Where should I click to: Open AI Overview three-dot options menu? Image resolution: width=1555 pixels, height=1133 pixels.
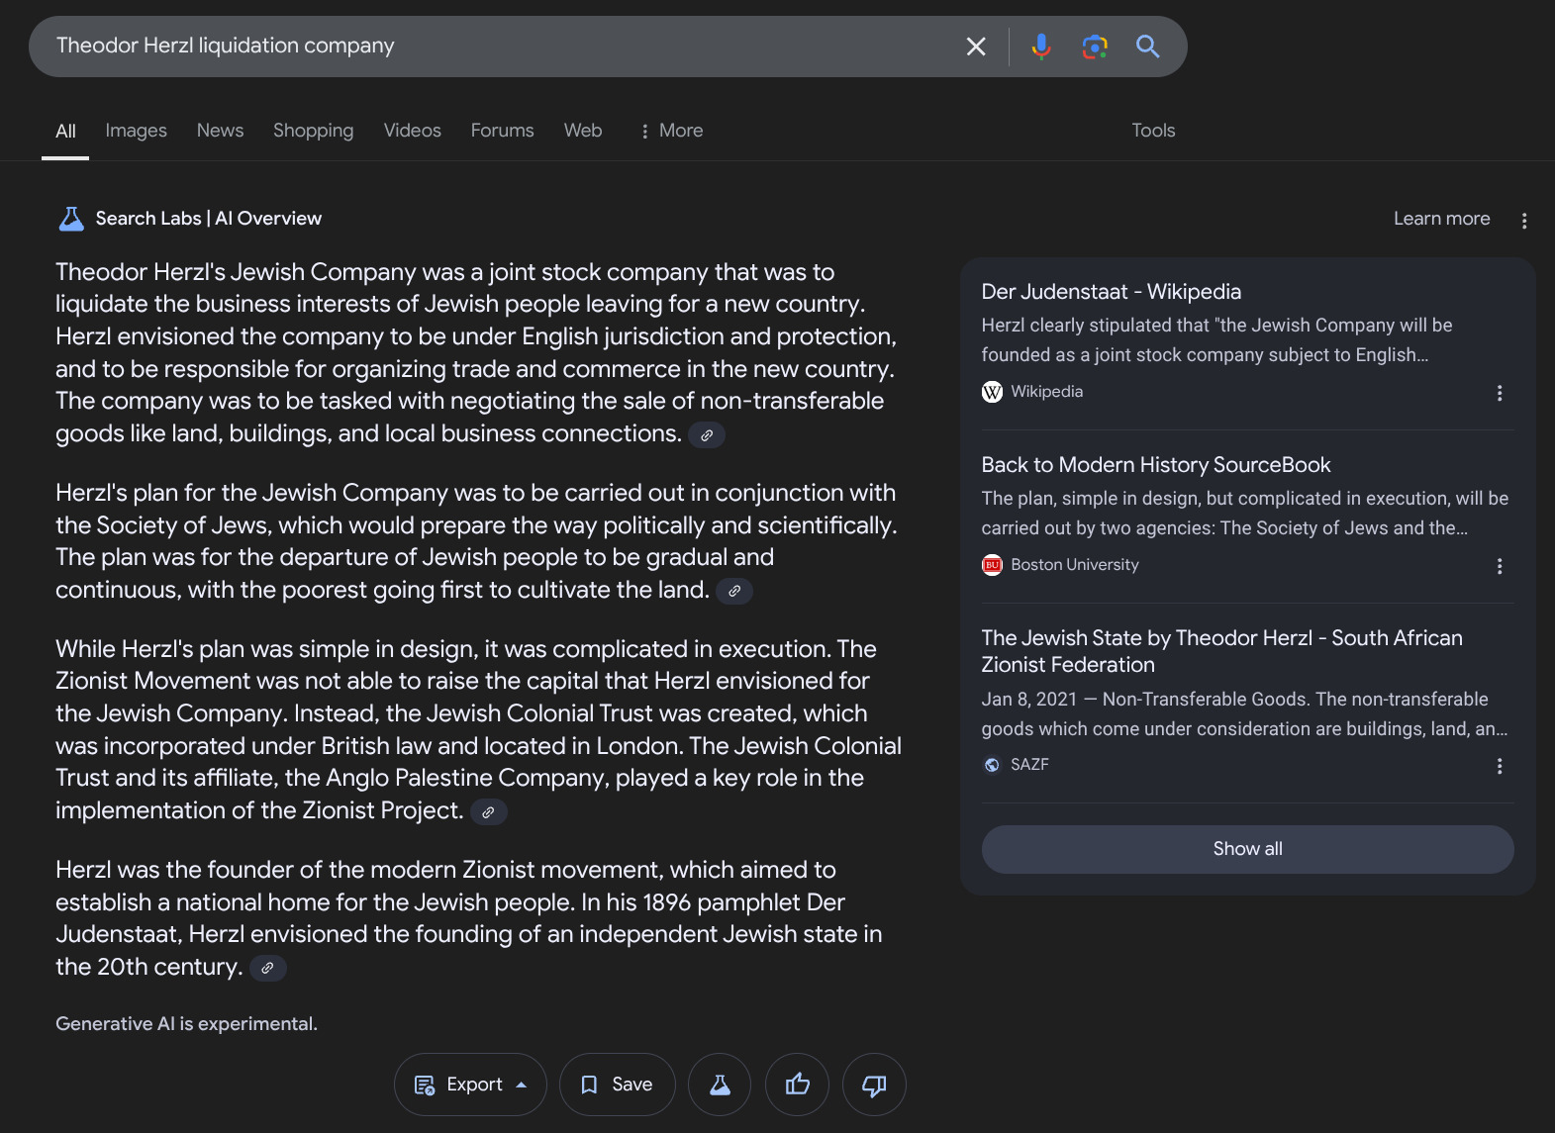tap(1523, 221)
